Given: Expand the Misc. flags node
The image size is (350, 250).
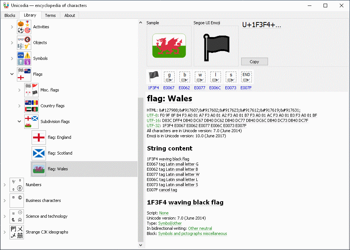Looking at the screenshot, I should click(x=19, y=90).
